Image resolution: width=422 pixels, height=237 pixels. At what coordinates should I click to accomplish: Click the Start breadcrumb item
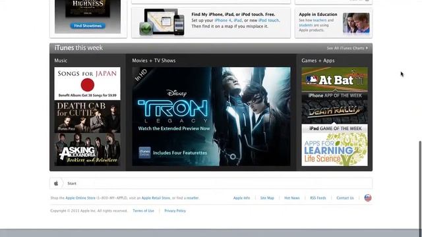tap(72, 184)
